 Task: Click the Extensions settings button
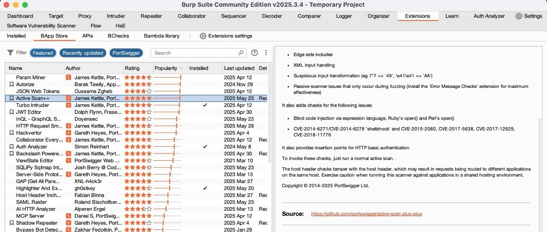226,36
